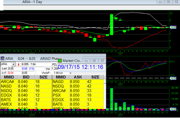Click the Level 2 window icon next to ARIA

[x=2, y=58]
